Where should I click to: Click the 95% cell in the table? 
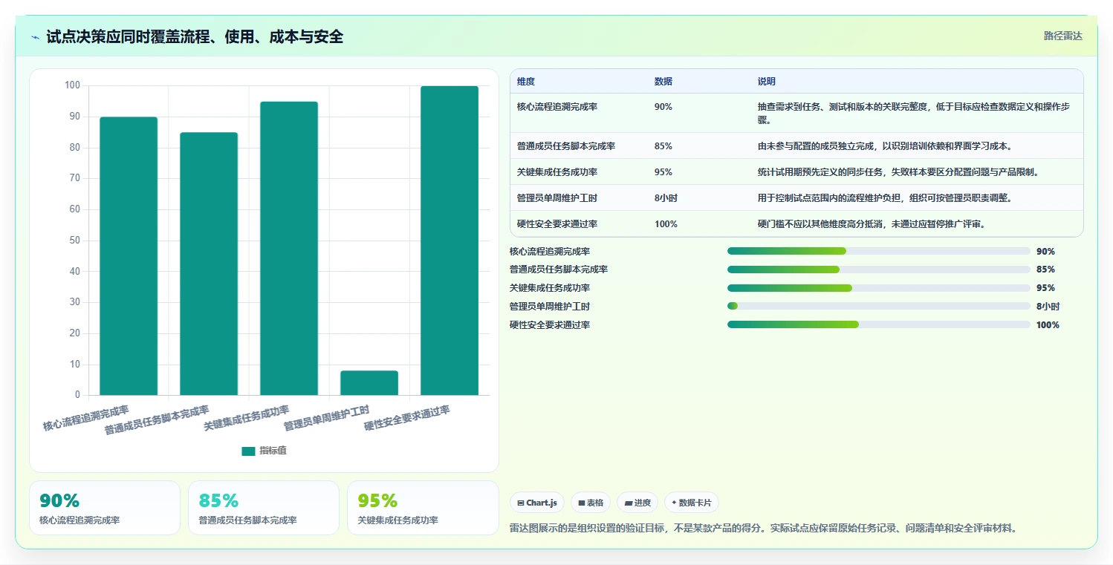point(663,172)
